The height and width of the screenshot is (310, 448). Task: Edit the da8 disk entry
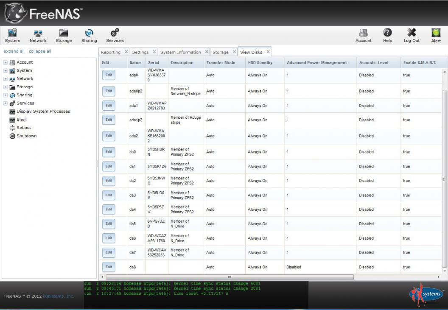click(109, 267)
